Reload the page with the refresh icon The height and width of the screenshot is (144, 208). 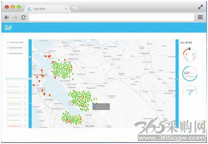pyautogui.click(x=23, y=17)
